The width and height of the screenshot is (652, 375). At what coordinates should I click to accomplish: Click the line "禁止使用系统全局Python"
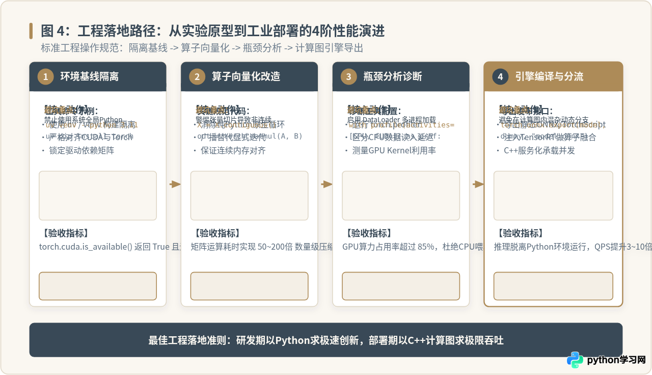tap(84, 119)
